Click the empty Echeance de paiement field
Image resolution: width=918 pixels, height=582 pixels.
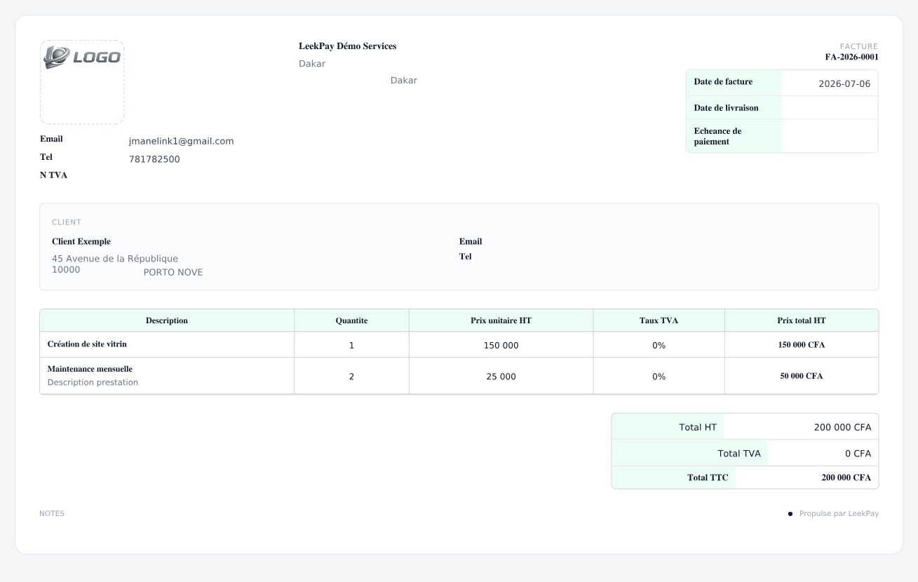click(x=830, y=136)
